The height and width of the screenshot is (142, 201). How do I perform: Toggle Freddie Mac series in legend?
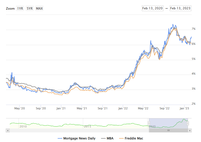tap(131, 138)
